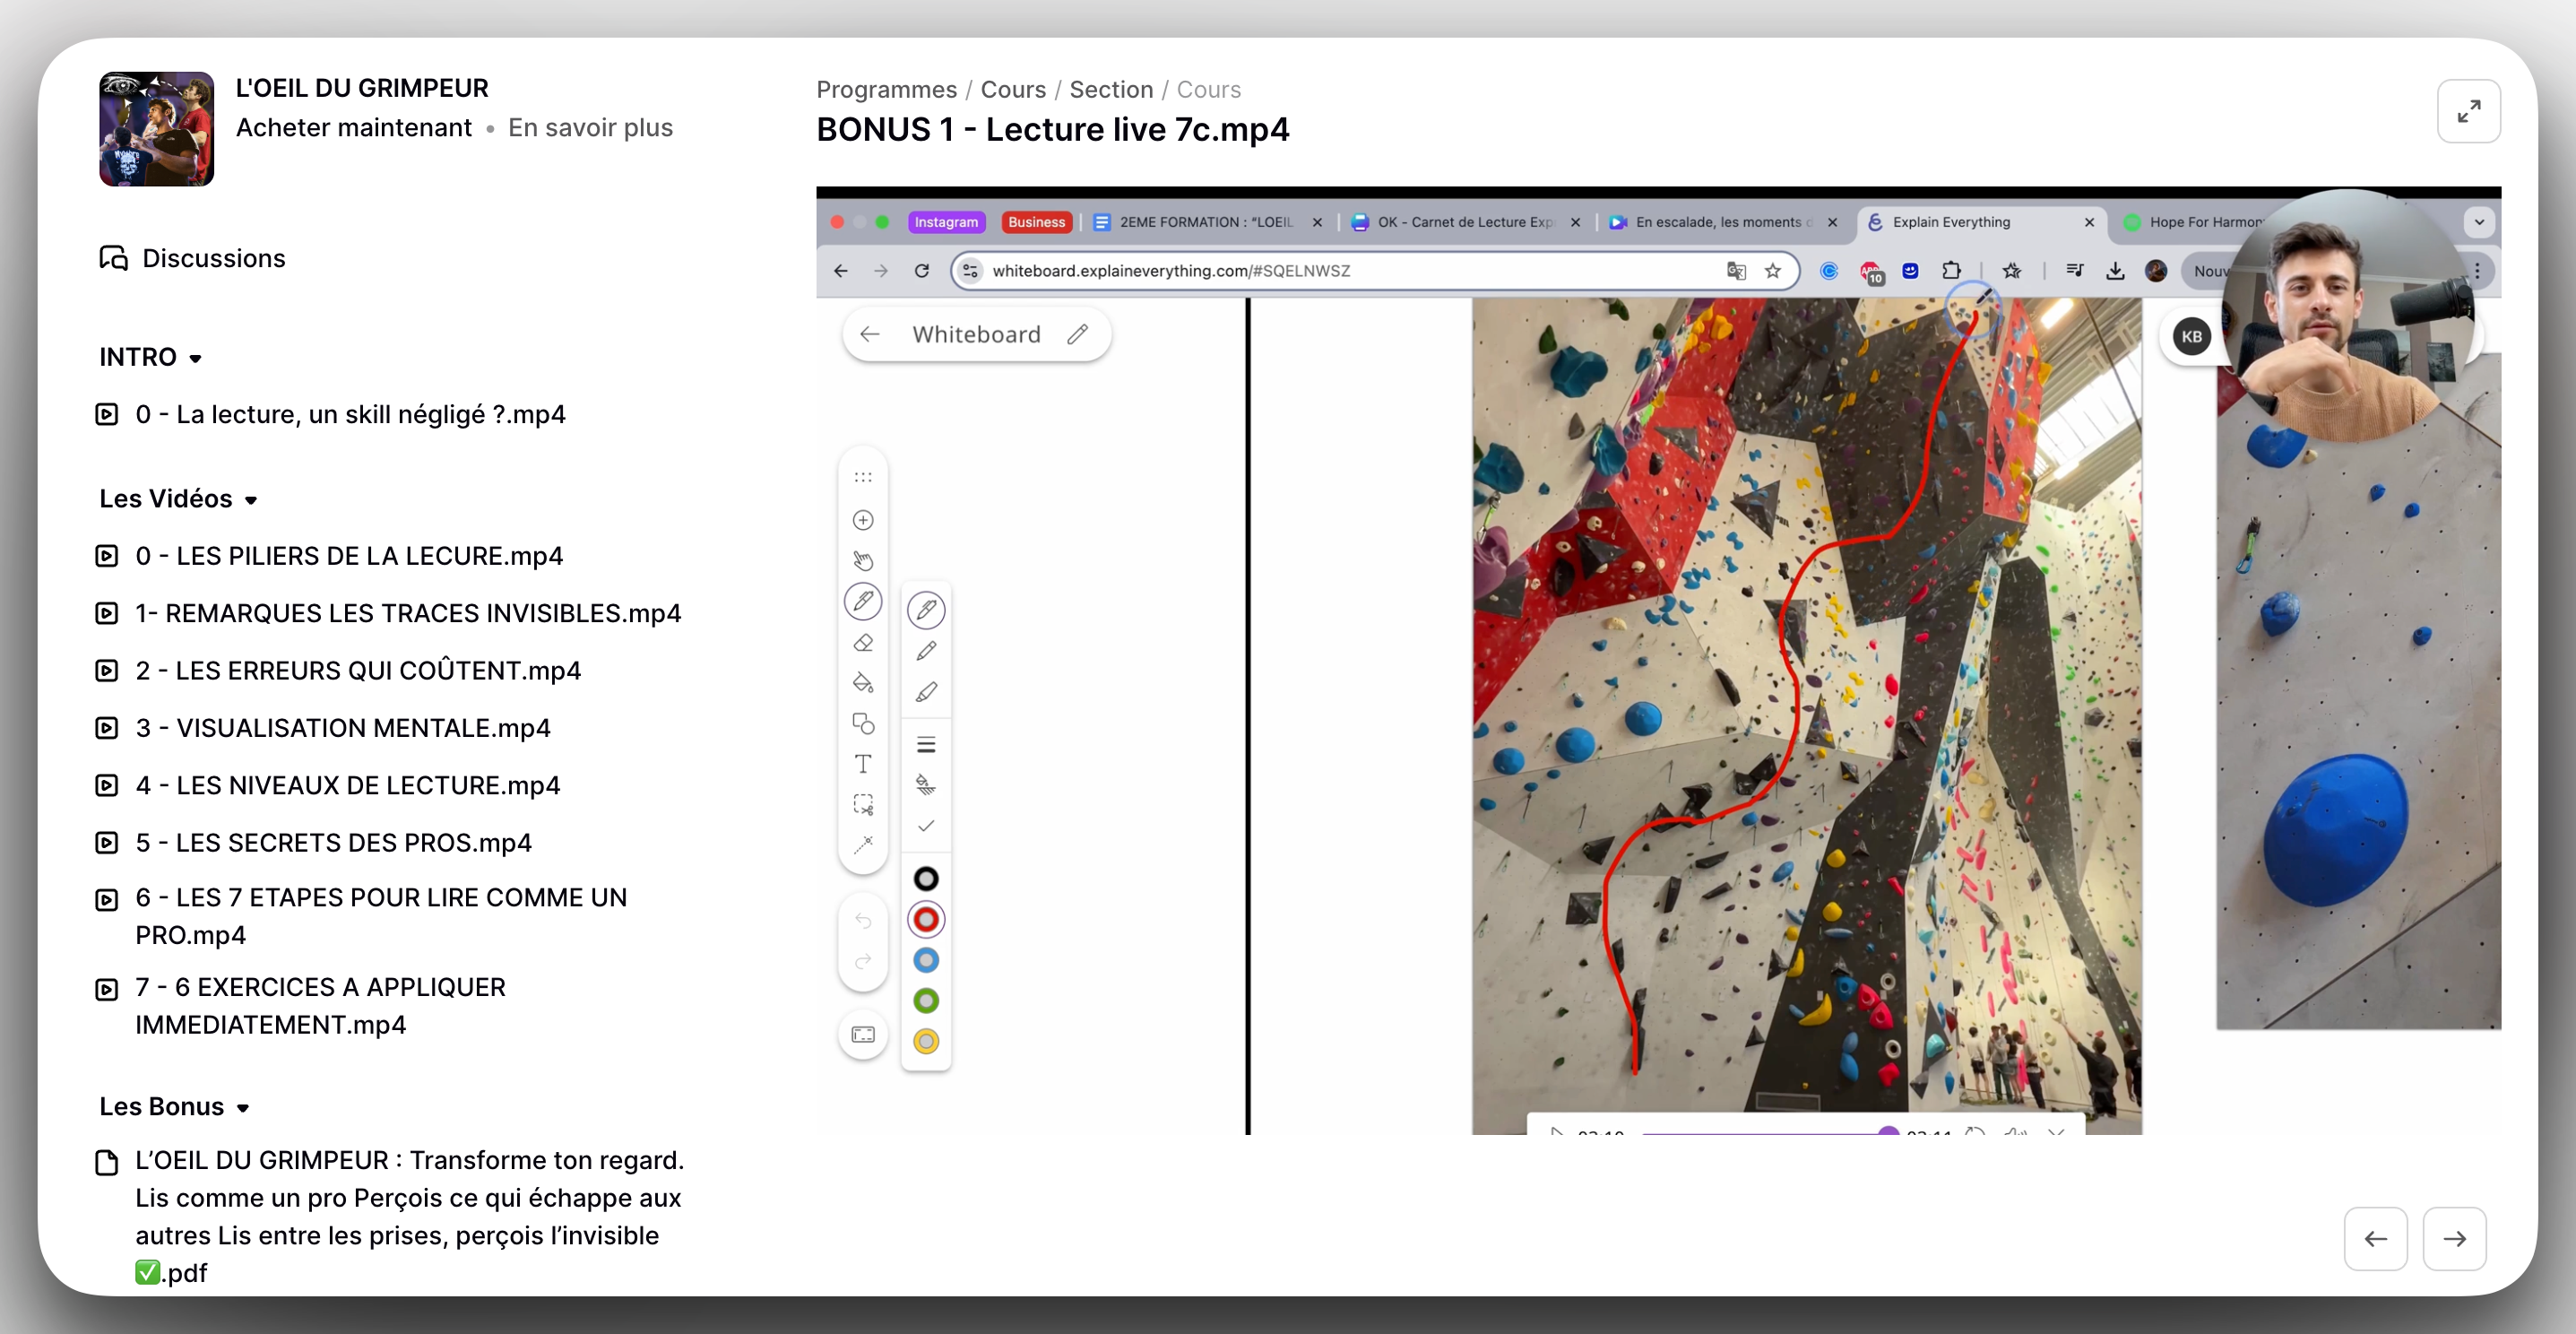Collapse the INTRO section
2576x1334 pixels.
pos(196,359)
